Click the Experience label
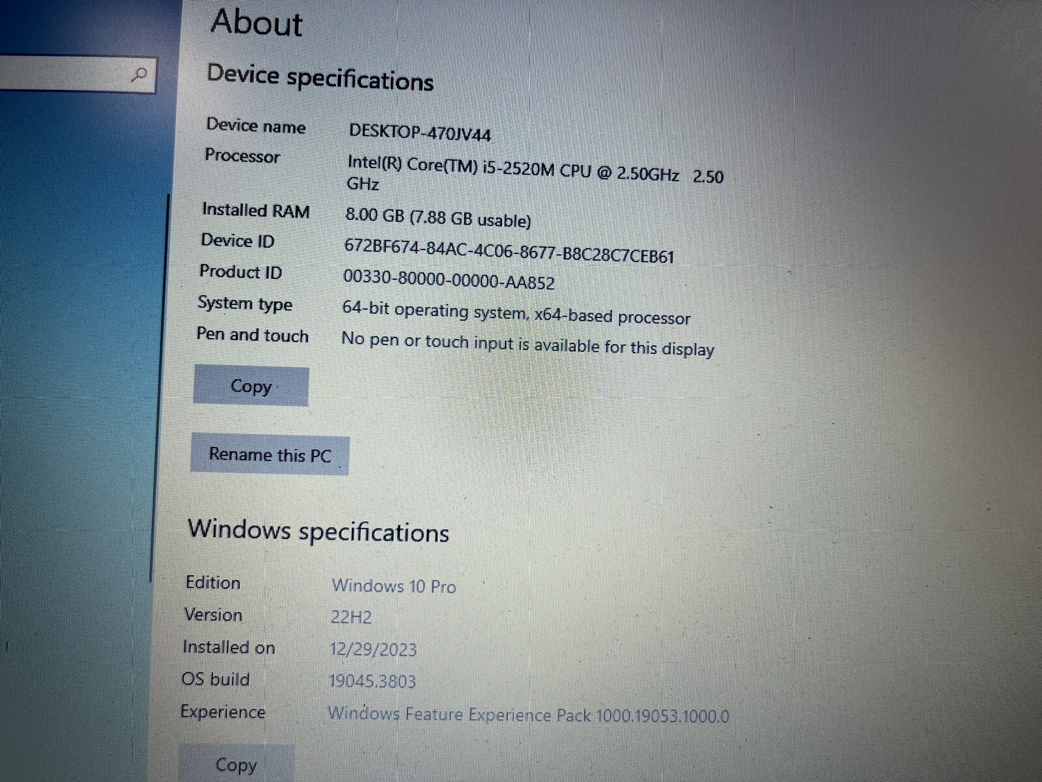This screenshot has height=782, width=1042. [x=223, y=712]
